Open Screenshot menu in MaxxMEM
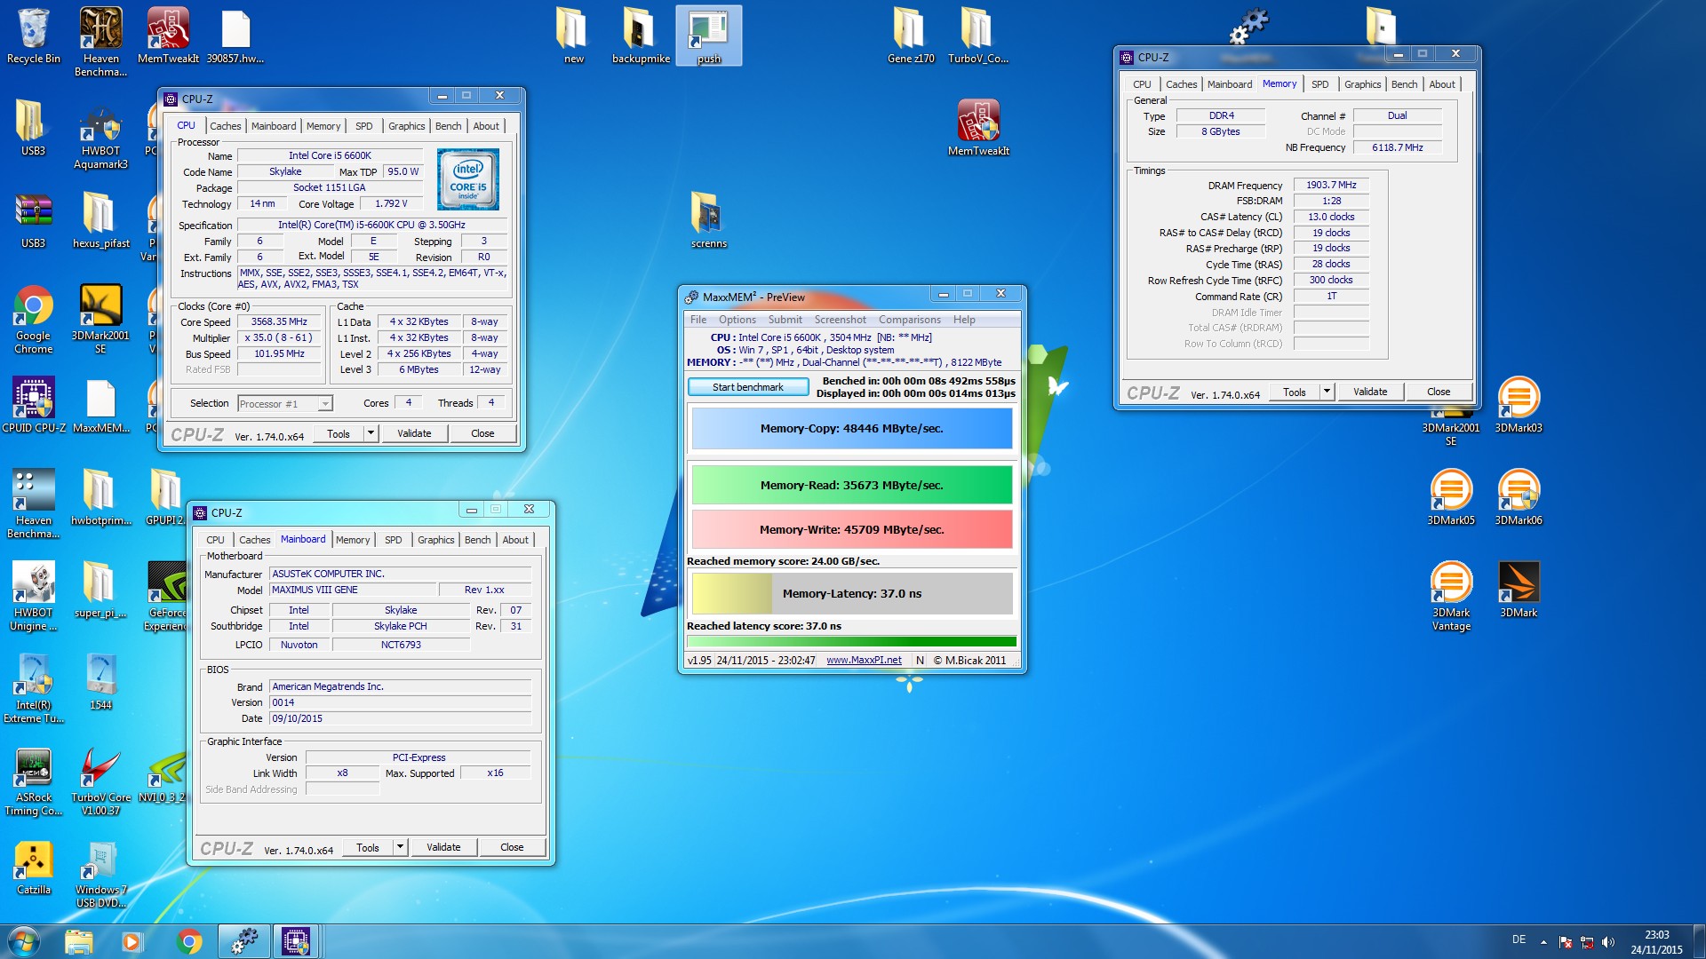Viewport: 1706px width, 959px height. pyautogui.click(x=840, y=320)
